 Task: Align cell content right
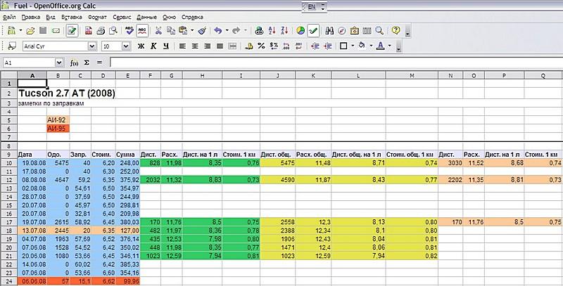coord(207,46)
